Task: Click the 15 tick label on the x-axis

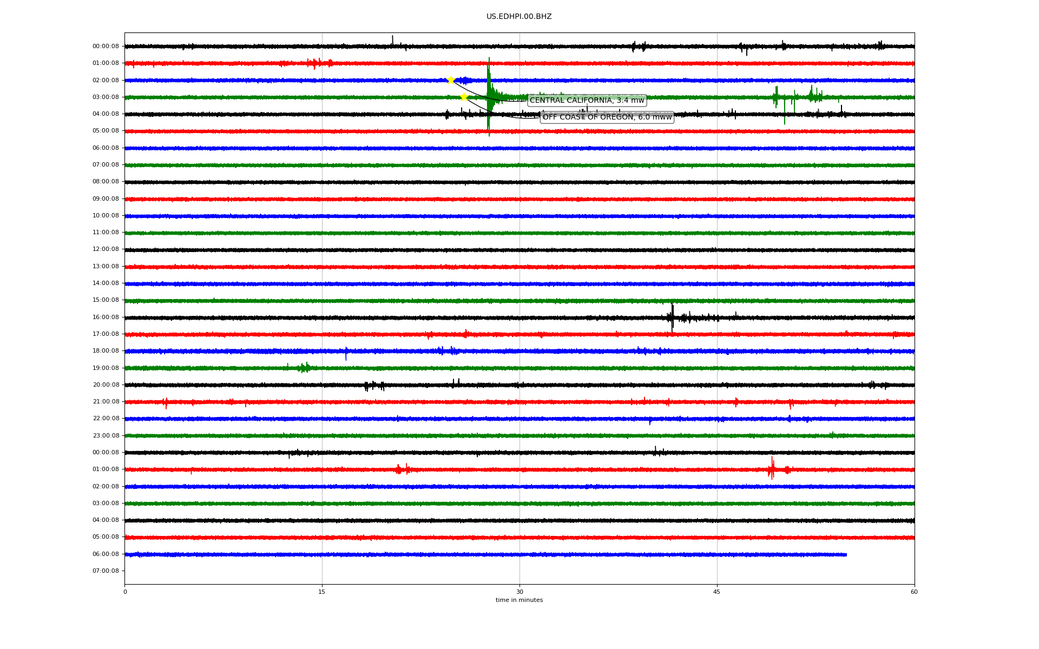Action: coord(322,592)
